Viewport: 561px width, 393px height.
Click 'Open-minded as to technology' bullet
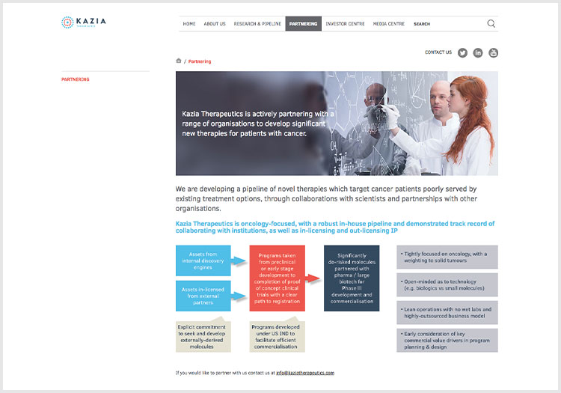pyautogui.click(x=447, y=285)
